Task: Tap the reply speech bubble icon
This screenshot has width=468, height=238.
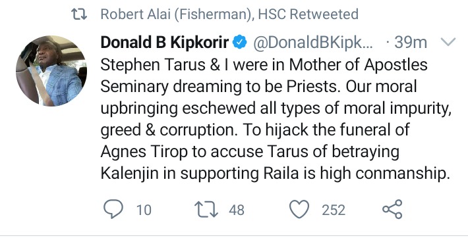Action: tap(113, 209)
